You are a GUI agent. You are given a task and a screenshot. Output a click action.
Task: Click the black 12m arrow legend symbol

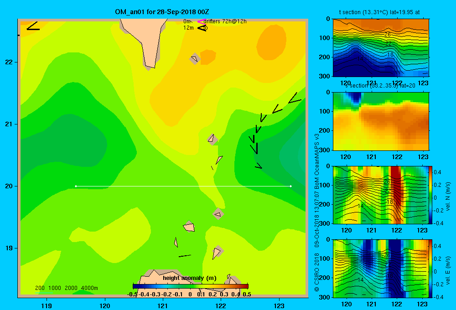pos(202,28)
